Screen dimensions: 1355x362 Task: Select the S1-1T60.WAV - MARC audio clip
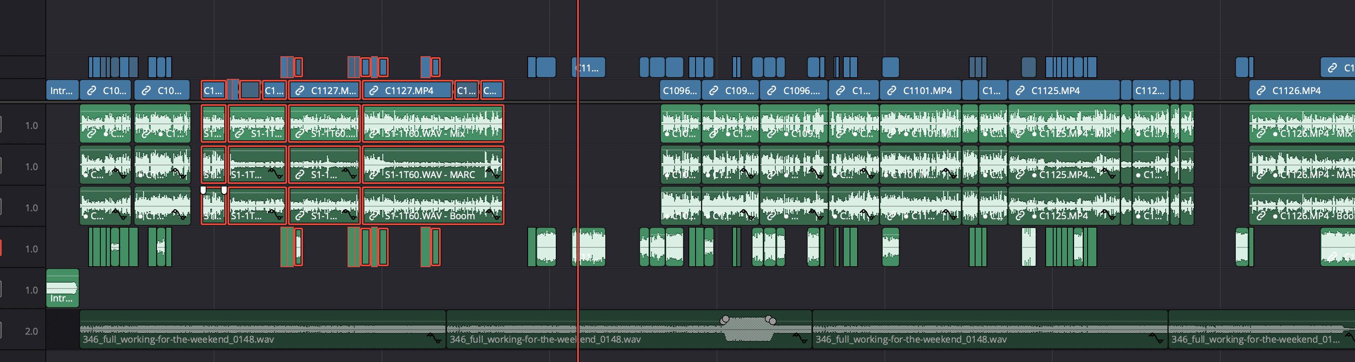[x=433, y=165]
